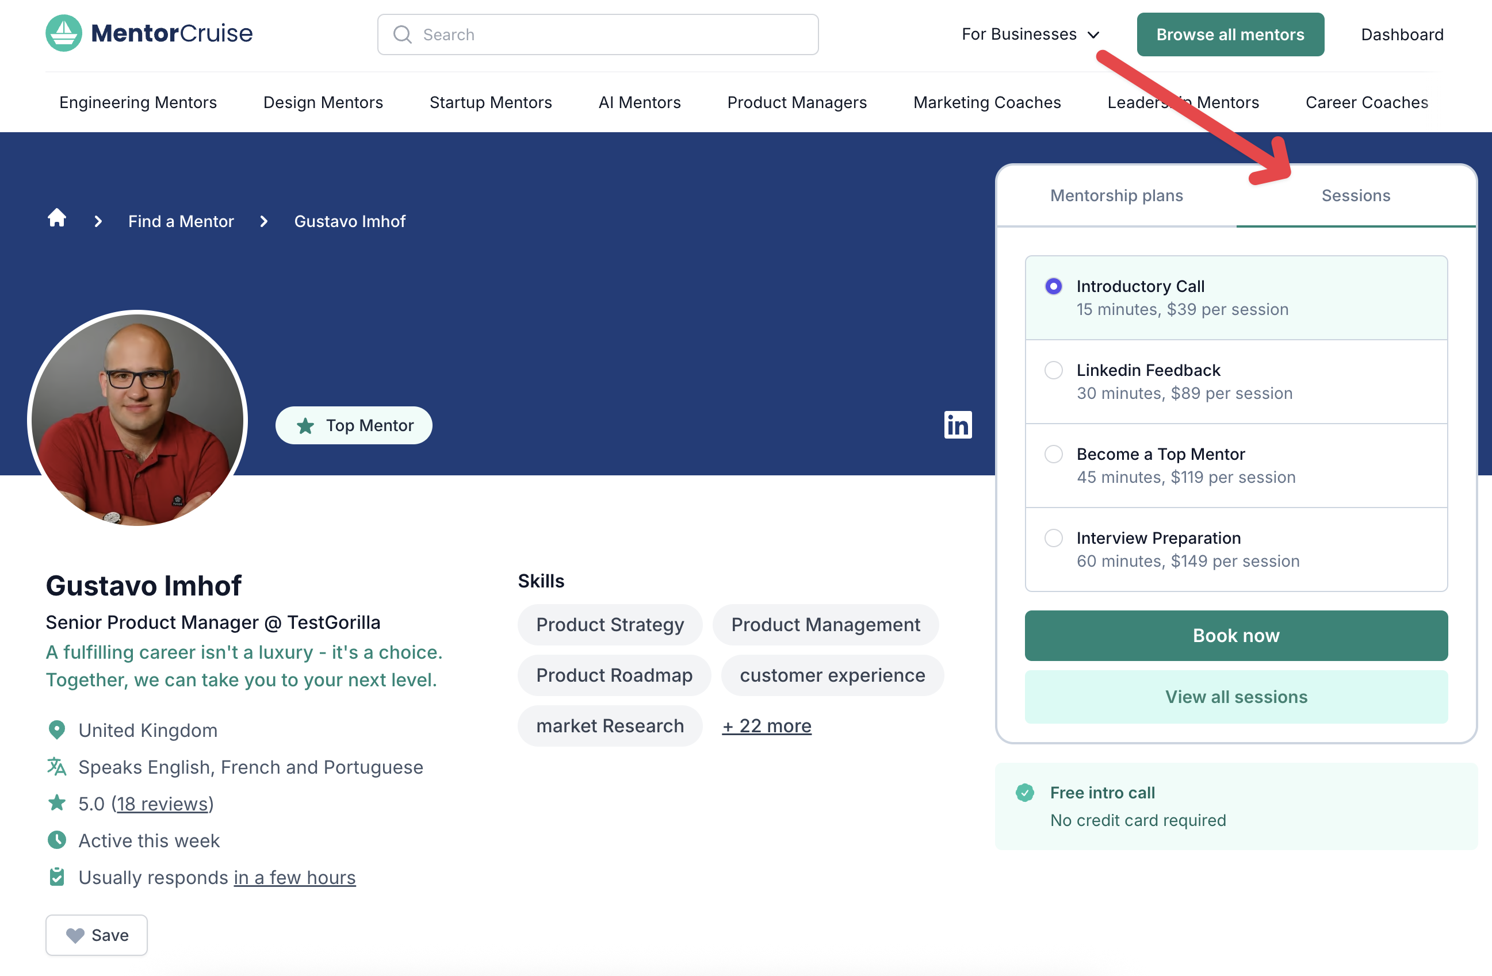Click the heart icon in Save button
Viewport: 1492px width, 976px height.
click(x=75, y=935)
